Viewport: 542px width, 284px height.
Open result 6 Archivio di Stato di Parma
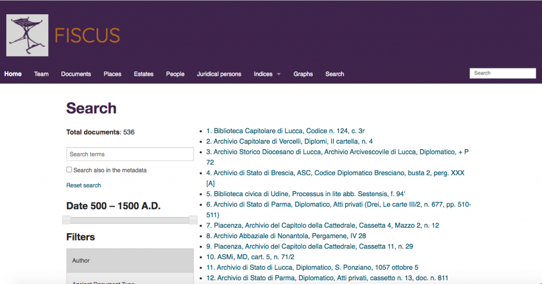tap(339, 209)
